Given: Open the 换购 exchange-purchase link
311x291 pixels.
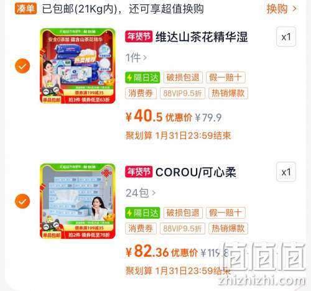Looking at the screenshot, I should pyautogui.click(x=282, y=9).
